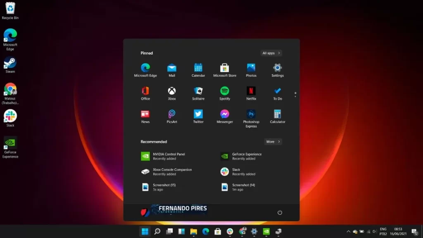Select GeForce Experience desktop shortcut

tap(10, 148)
